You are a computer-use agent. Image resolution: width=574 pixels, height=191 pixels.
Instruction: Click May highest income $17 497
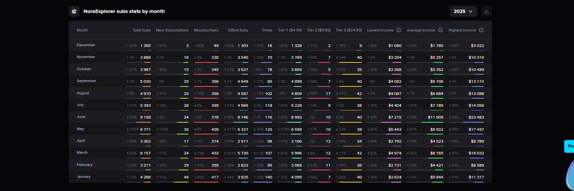[476, 130]
